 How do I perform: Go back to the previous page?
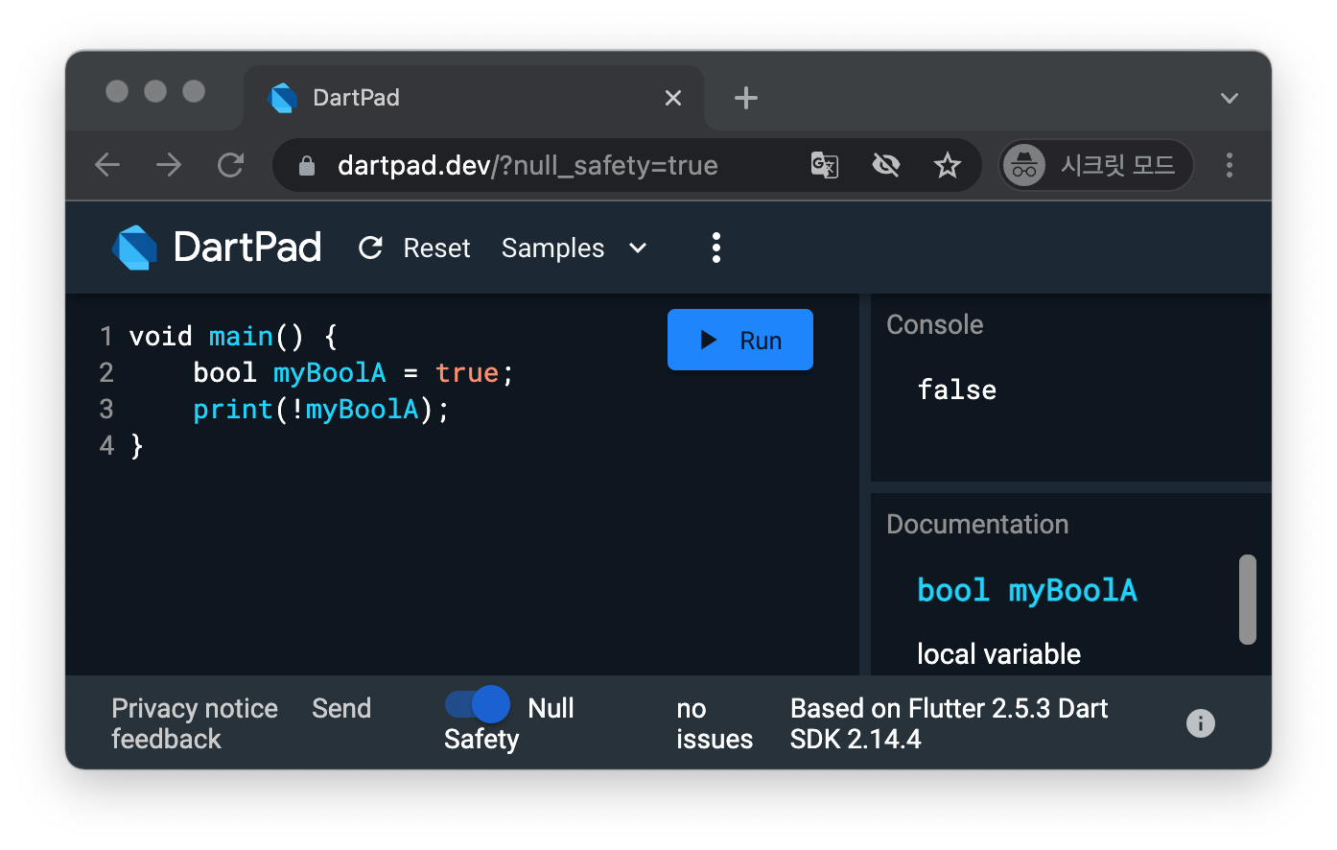tap(107, 165)
